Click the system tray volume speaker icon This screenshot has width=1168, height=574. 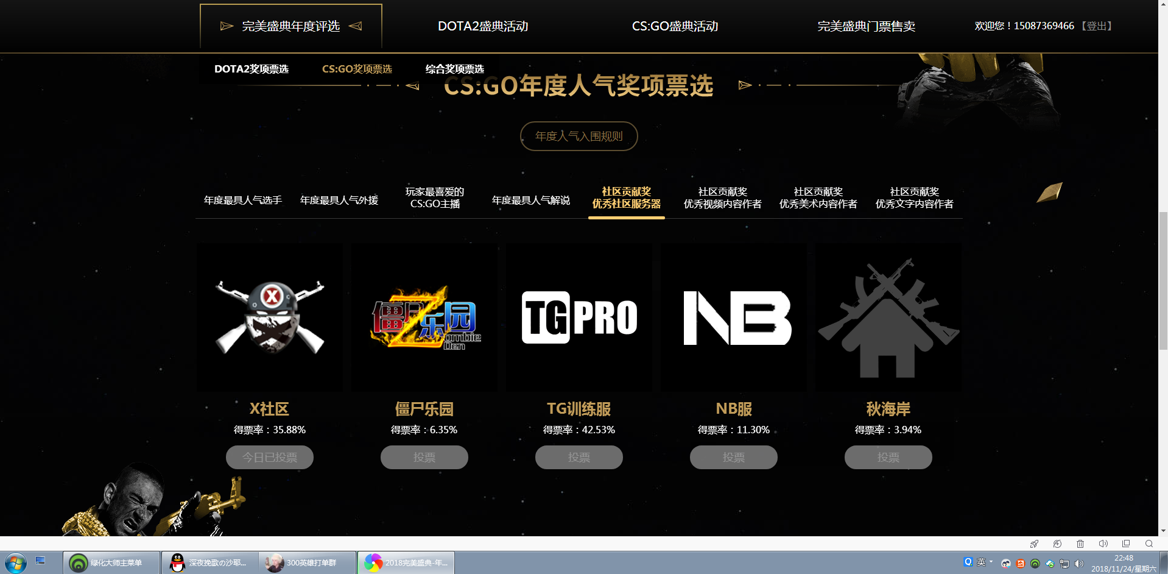[x=1079, y=564]
